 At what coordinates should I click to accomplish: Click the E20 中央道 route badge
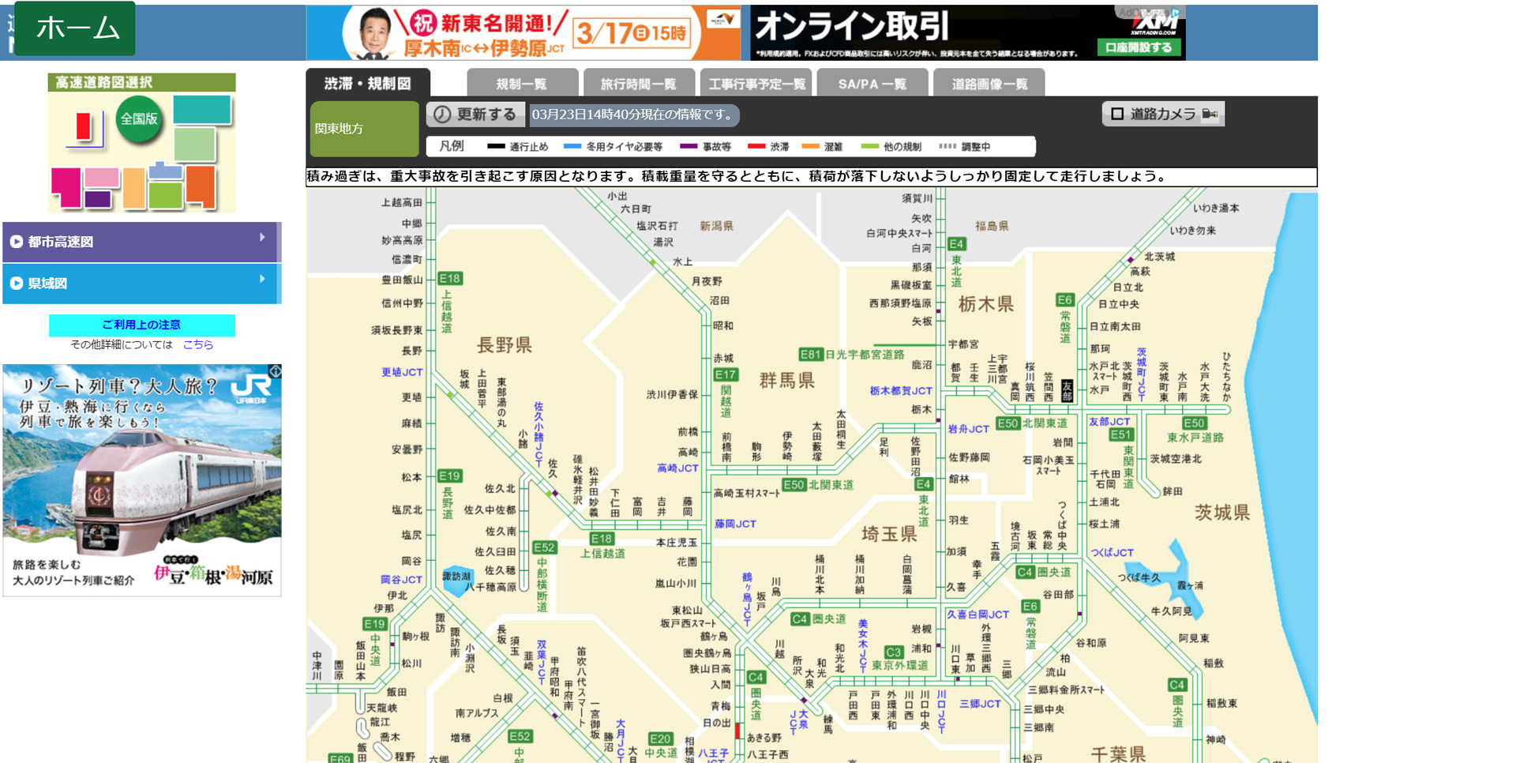pyautogui.click(x=660, y=739)
